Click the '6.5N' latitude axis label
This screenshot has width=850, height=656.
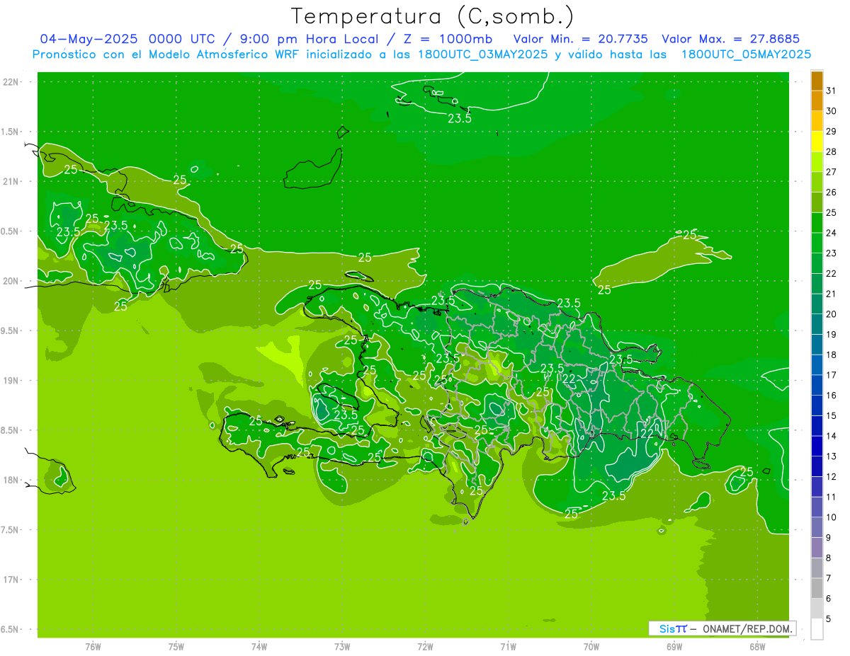9,629
